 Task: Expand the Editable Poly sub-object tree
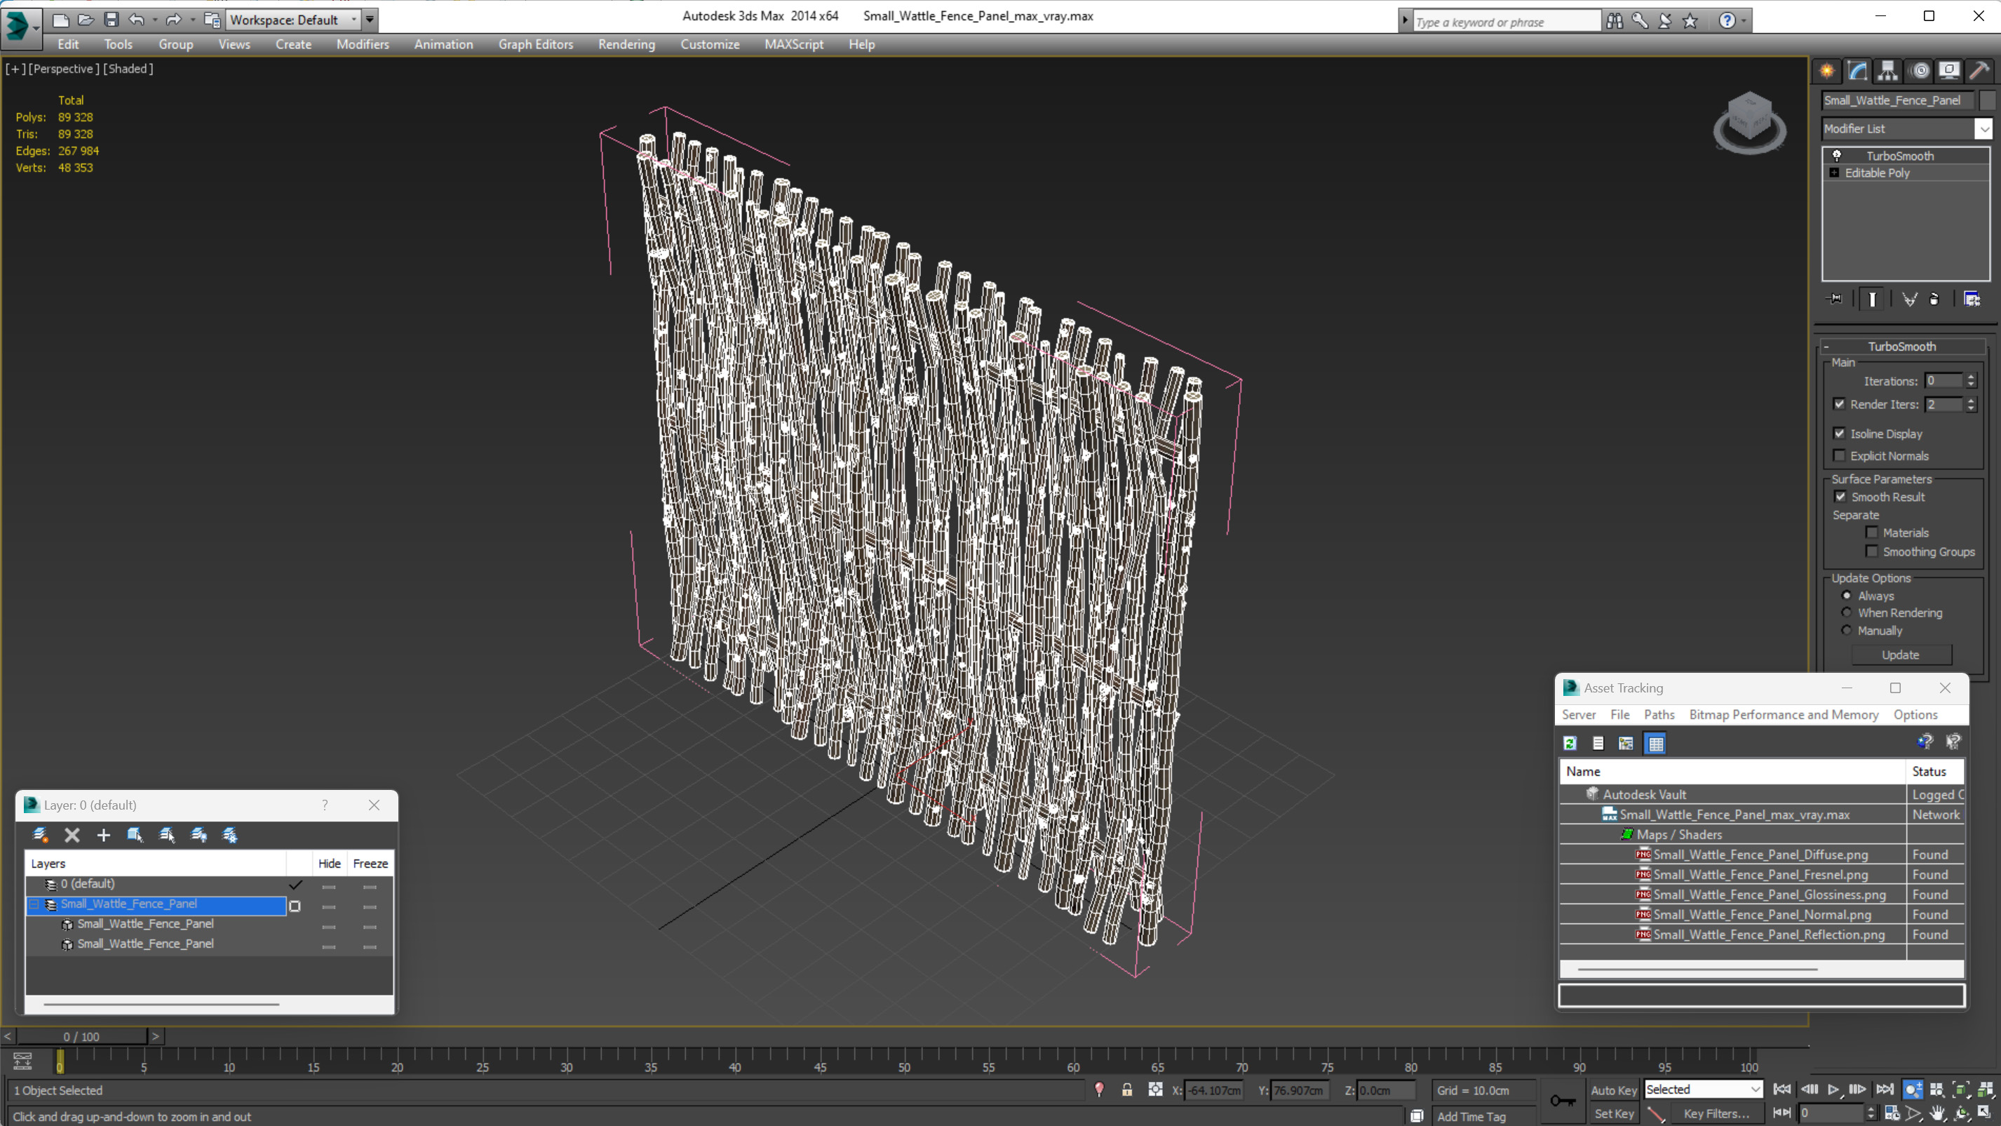[x=1835, y=173]
